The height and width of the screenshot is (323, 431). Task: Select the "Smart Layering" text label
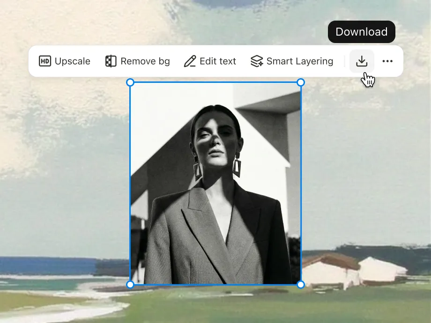coord(300,61)
